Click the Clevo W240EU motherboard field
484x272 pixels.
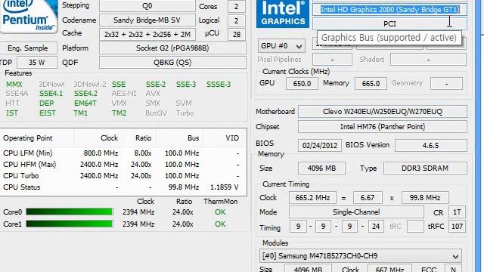pos(383,112)
